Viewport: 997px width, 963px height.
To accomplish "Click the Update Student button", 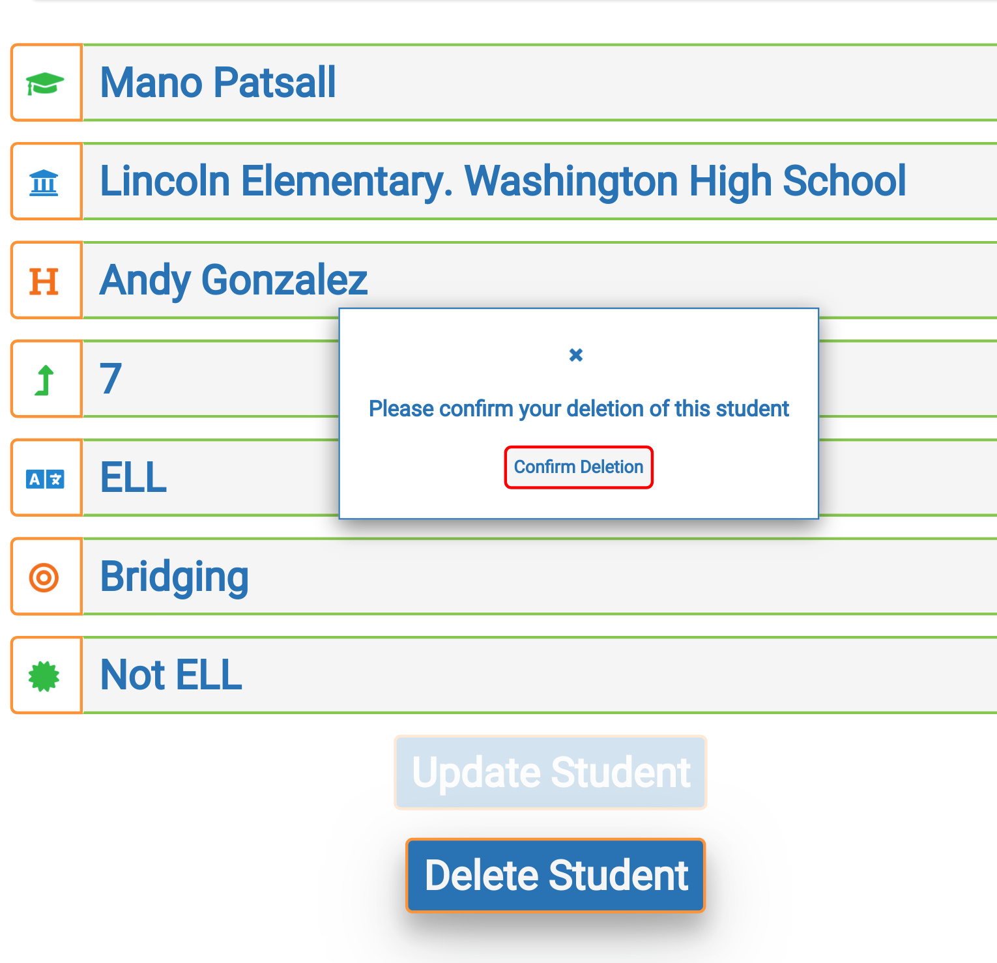I will (x=551, y=773).
